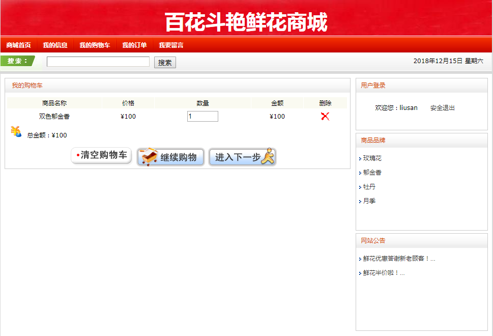Click the 网站公告 panel heading
Image resolution: width=493 pixels, height=336 pixels.
coord(373,241)
